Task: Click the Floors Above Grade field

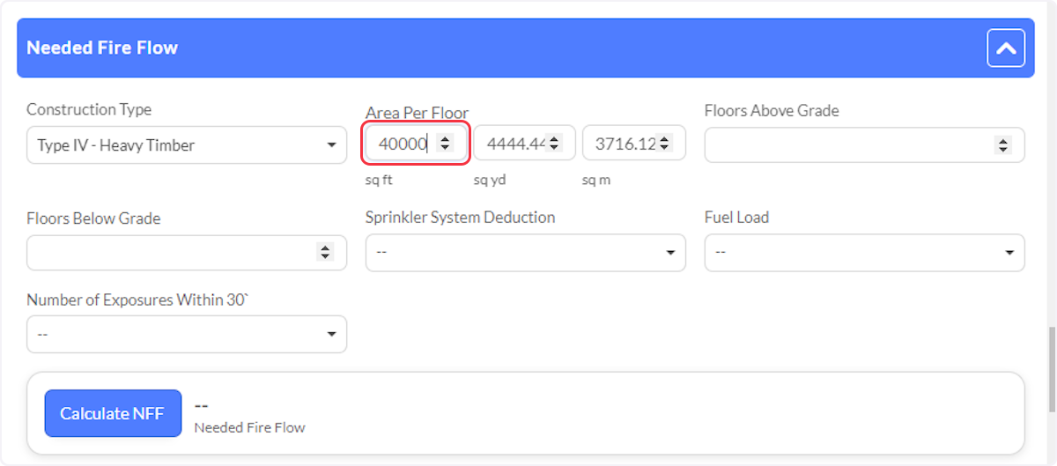Action: pyautogui.click(x=865, y=145)
